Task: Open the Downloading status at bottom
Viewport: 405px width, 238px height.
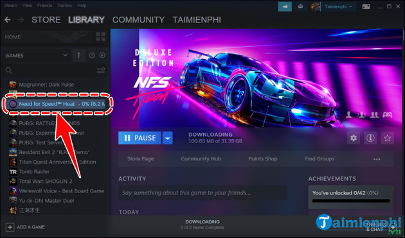Action: coord(203,225)
